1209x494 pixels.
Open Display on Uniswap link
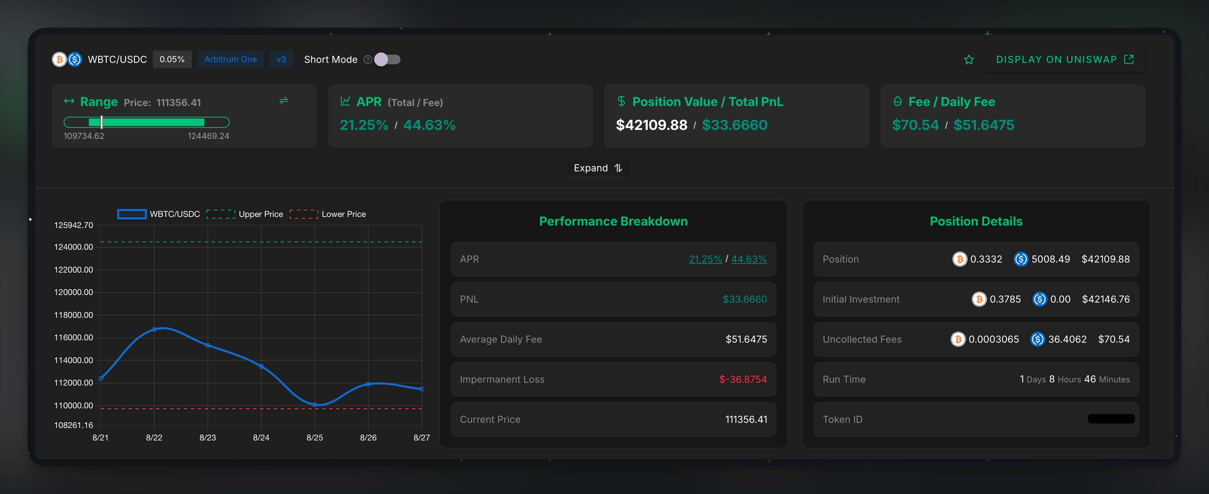pos(1064,59)
